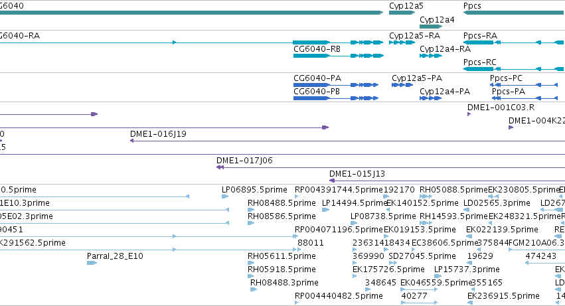The height and width of the screenshot is (306, 565).
Task: Click the LP15737.3prime EST label
Action: point(467,269)
